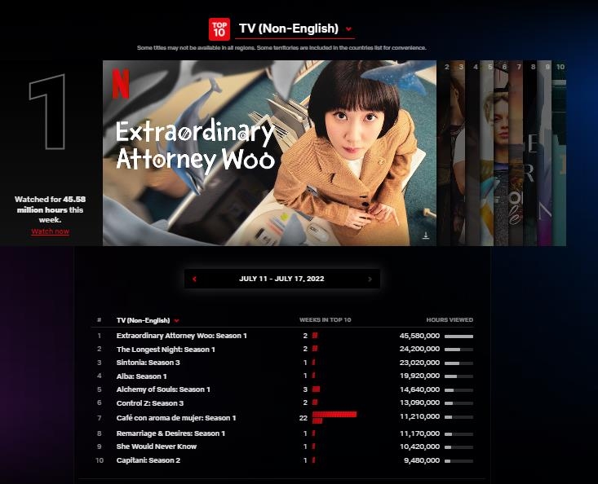Image resolution: width=598 pixels, height=484 pixels.
Task: Click Café con aroma de mujer weeks bar
Action: click(x=334, y=417)
